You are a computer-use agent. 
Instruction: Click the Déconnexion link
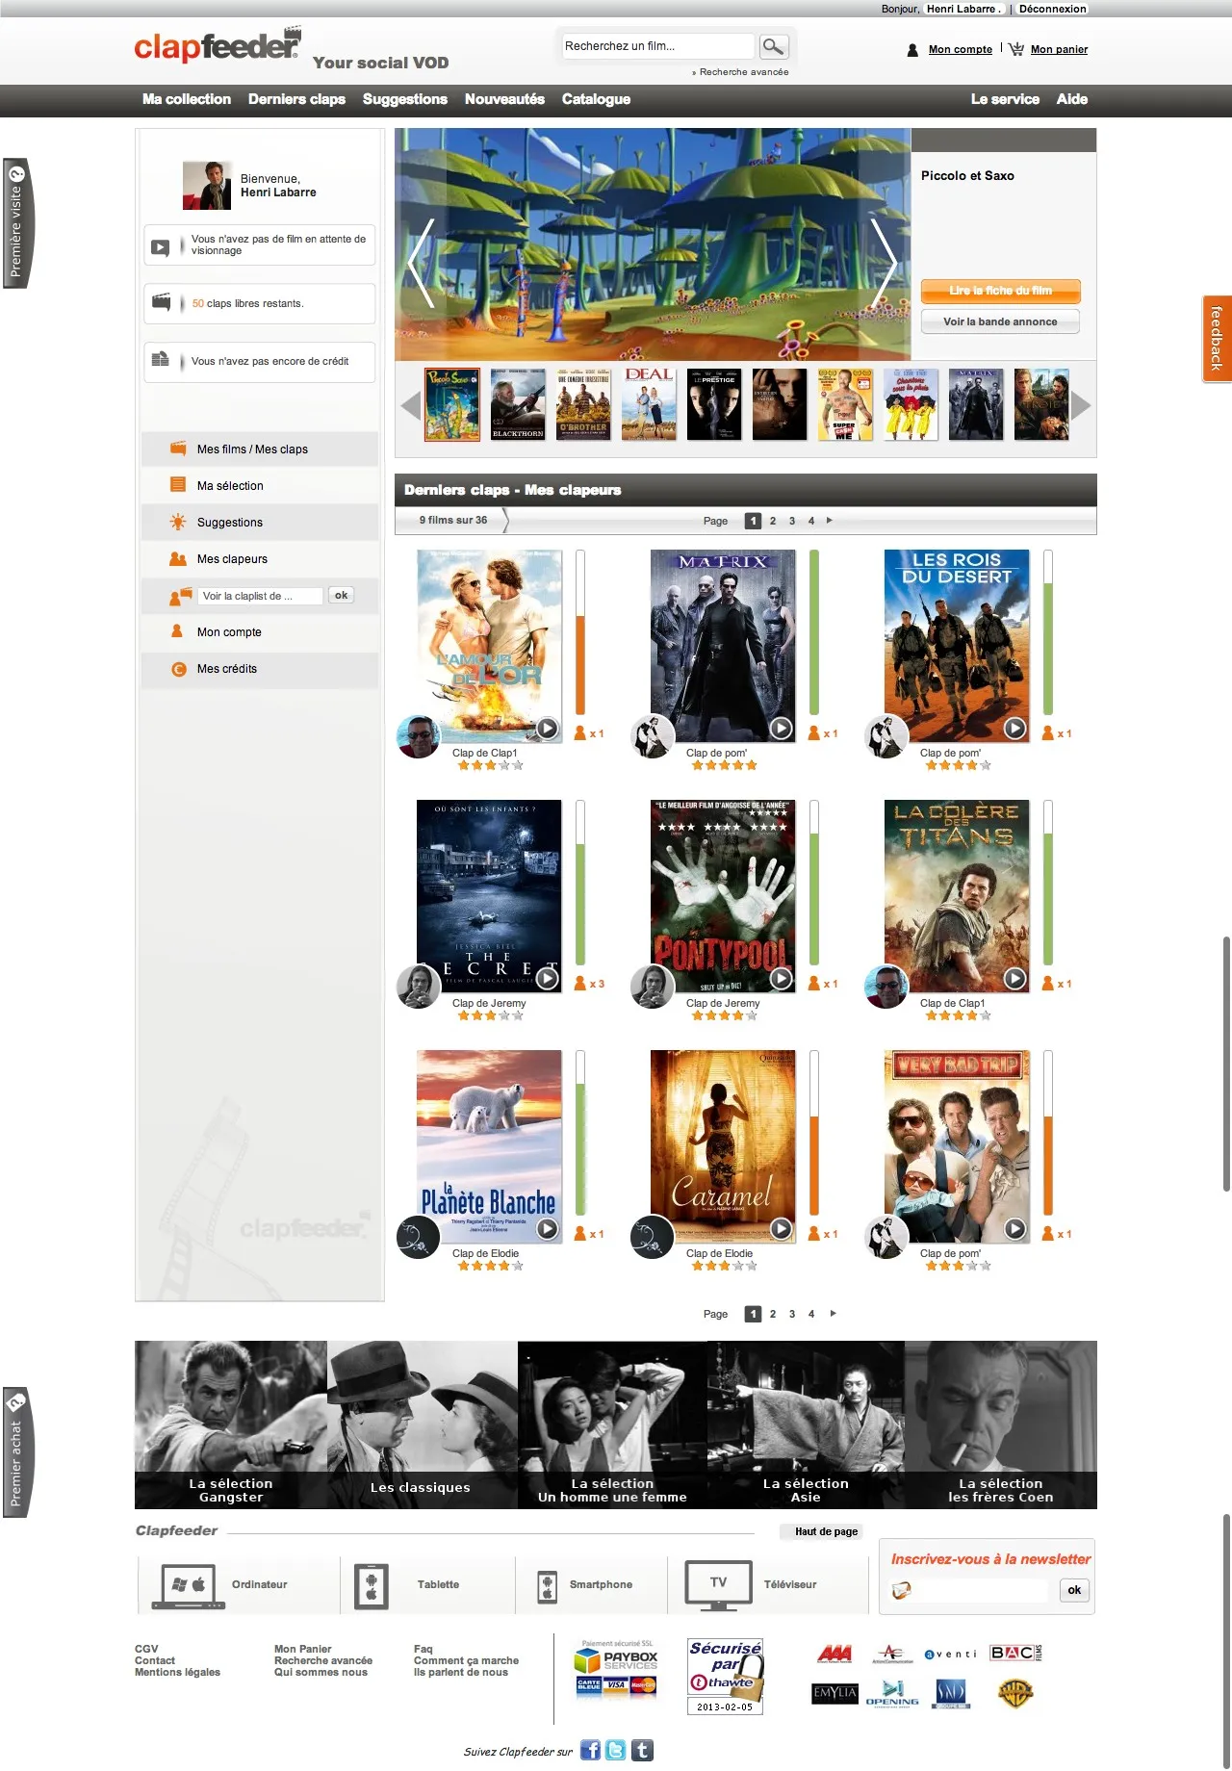(x=1053, y=9)
